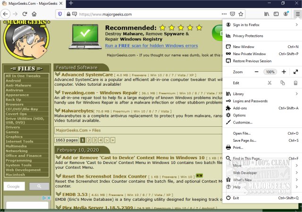Choose Customize... in the menu
This screenshot has height=212, width=302.
click(262, 122)
